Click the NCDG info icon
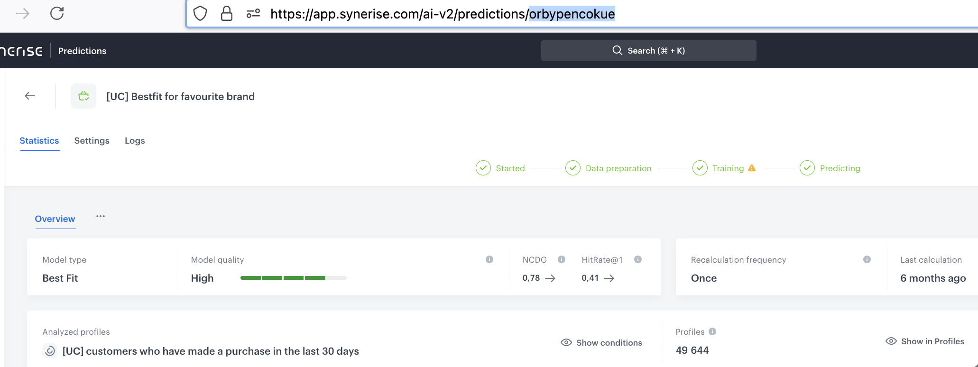This screenshot has height=367, width=978. [x=562, y=259]
